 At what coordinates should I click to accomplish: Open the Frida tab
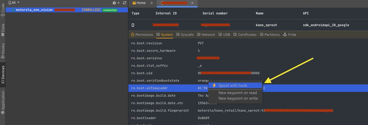(289, 35)
